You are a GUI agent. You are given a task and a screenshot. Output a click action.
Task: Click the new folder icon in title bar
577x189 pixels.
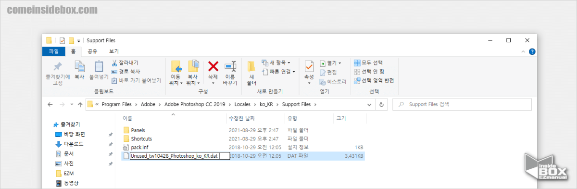tap(71, 40)
